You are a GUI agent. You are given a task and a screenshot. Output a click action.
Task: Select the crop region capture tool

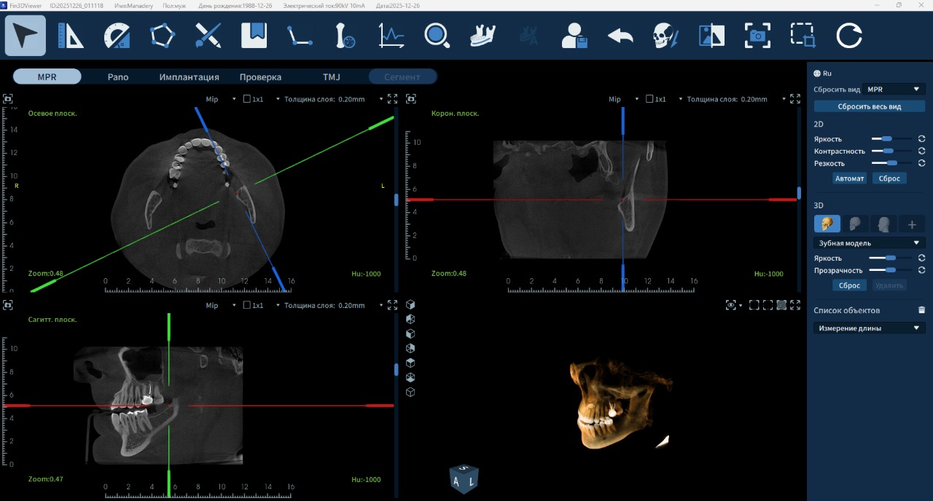pyautogui.click(x=803, y=36)
